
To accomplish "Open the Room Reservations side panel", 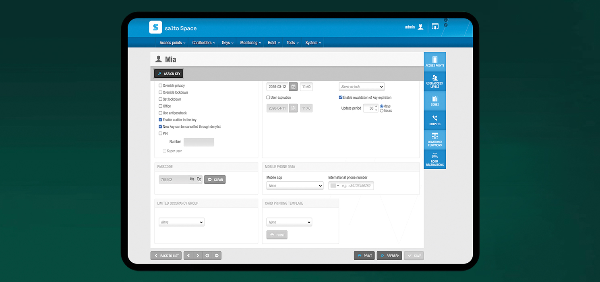I will pyautogui.click(x=435, y=159).
